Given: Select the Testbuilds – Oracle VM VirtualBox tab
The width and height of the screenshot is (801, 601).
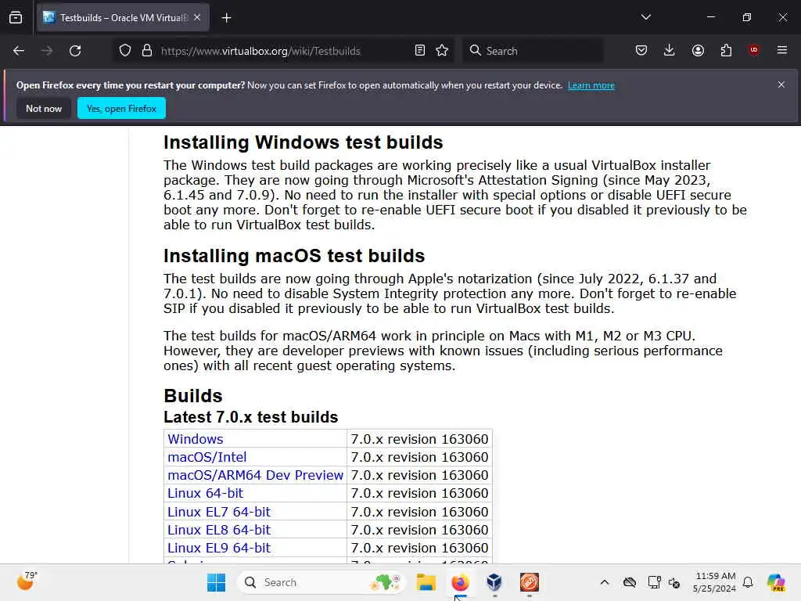Looking at the screenshot, I should pyautogui.click(x=123, y=18).
